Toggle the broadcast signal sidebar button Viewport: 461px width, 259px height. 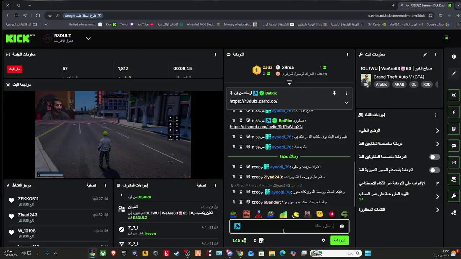(454, 162)
